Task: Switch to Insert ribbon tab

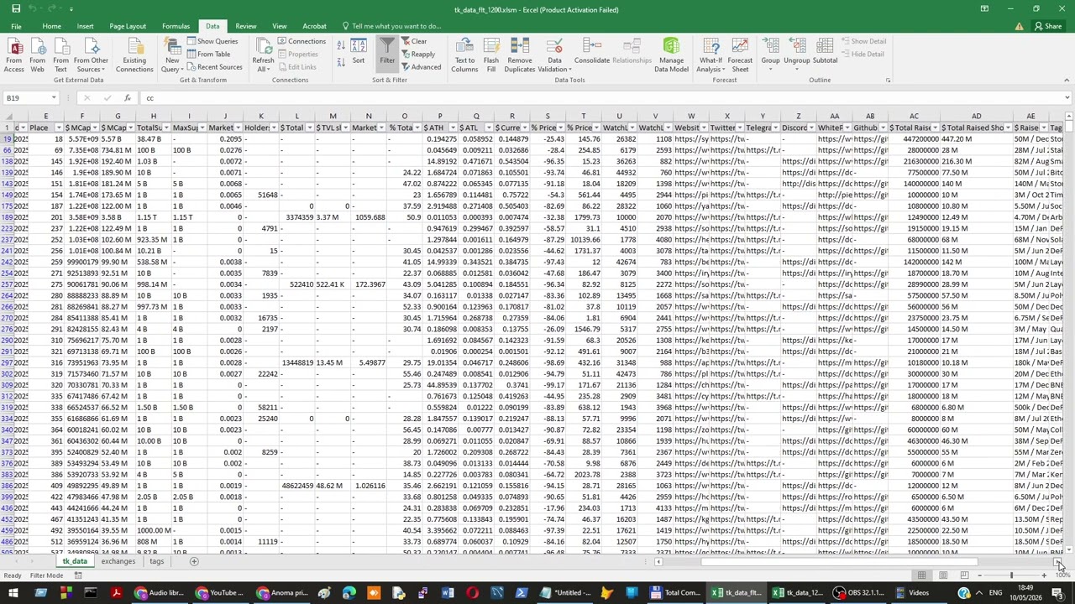Action: 86,26
